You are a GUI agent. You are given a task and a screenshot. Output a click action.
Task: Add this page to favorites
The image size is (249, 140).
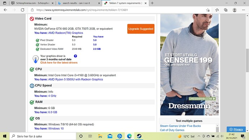coord(208,10)
